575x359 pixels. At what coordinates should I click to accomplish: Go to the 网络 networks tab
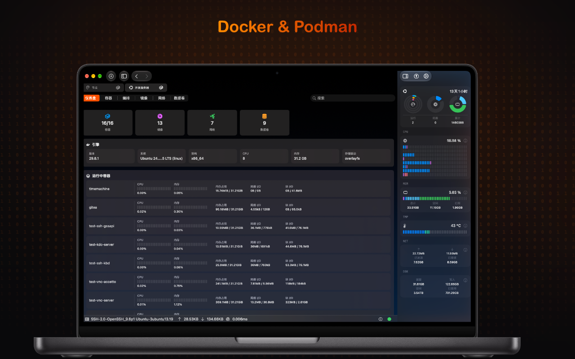coord(162,98)
